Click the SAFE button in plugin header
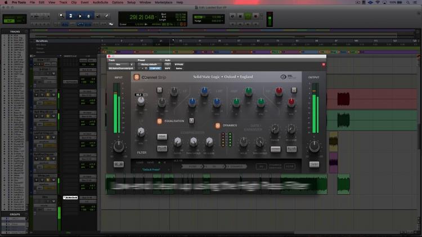Image resolution: width=422 pixels, height=237 pixels. point(167,69)
